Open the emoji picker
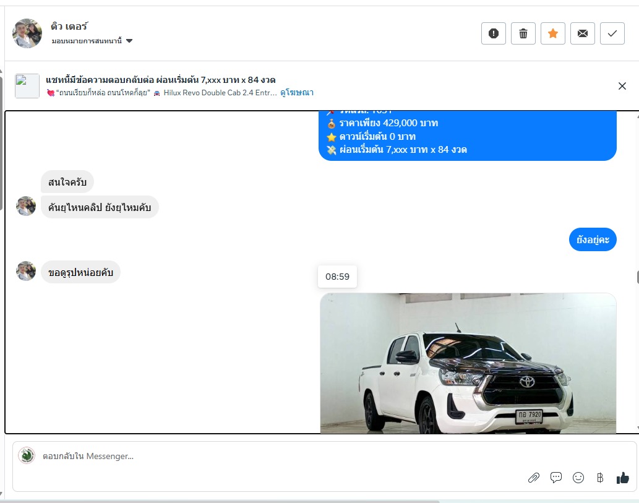Image resolution: width=639 pixels, height=503 pixels. (x=578, y=478)
